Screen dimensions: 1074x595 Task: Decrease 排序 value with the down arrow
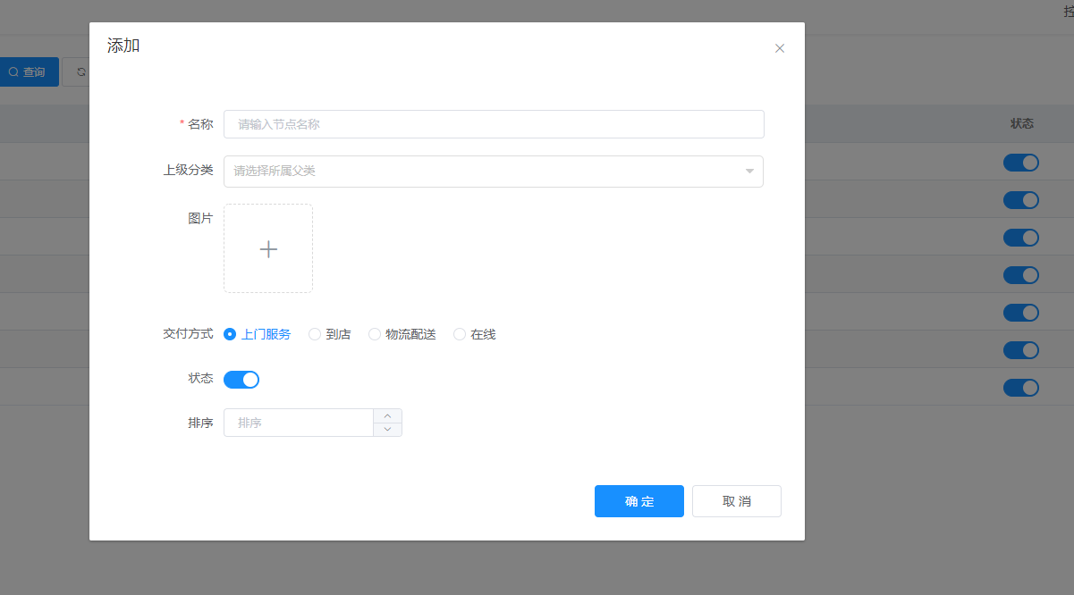pos(387,430)
